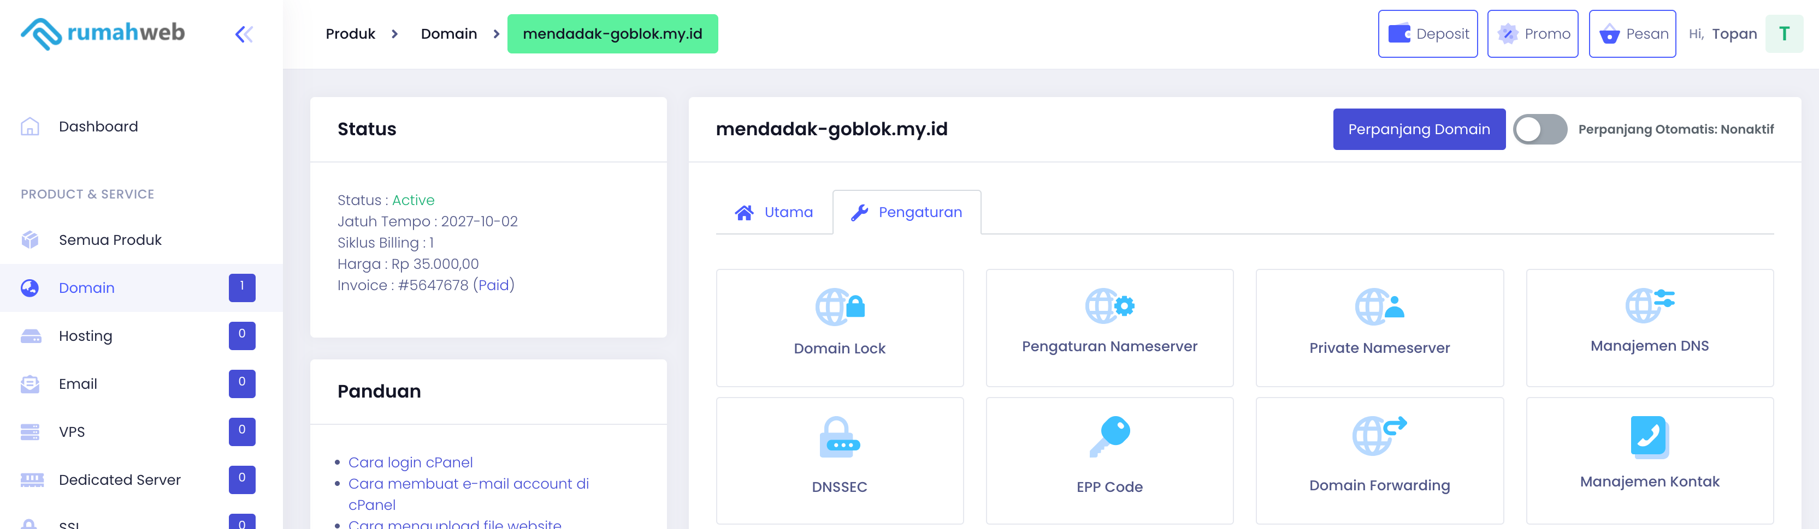Switch to the Pengaturan tab

click(x=907, y=212)
